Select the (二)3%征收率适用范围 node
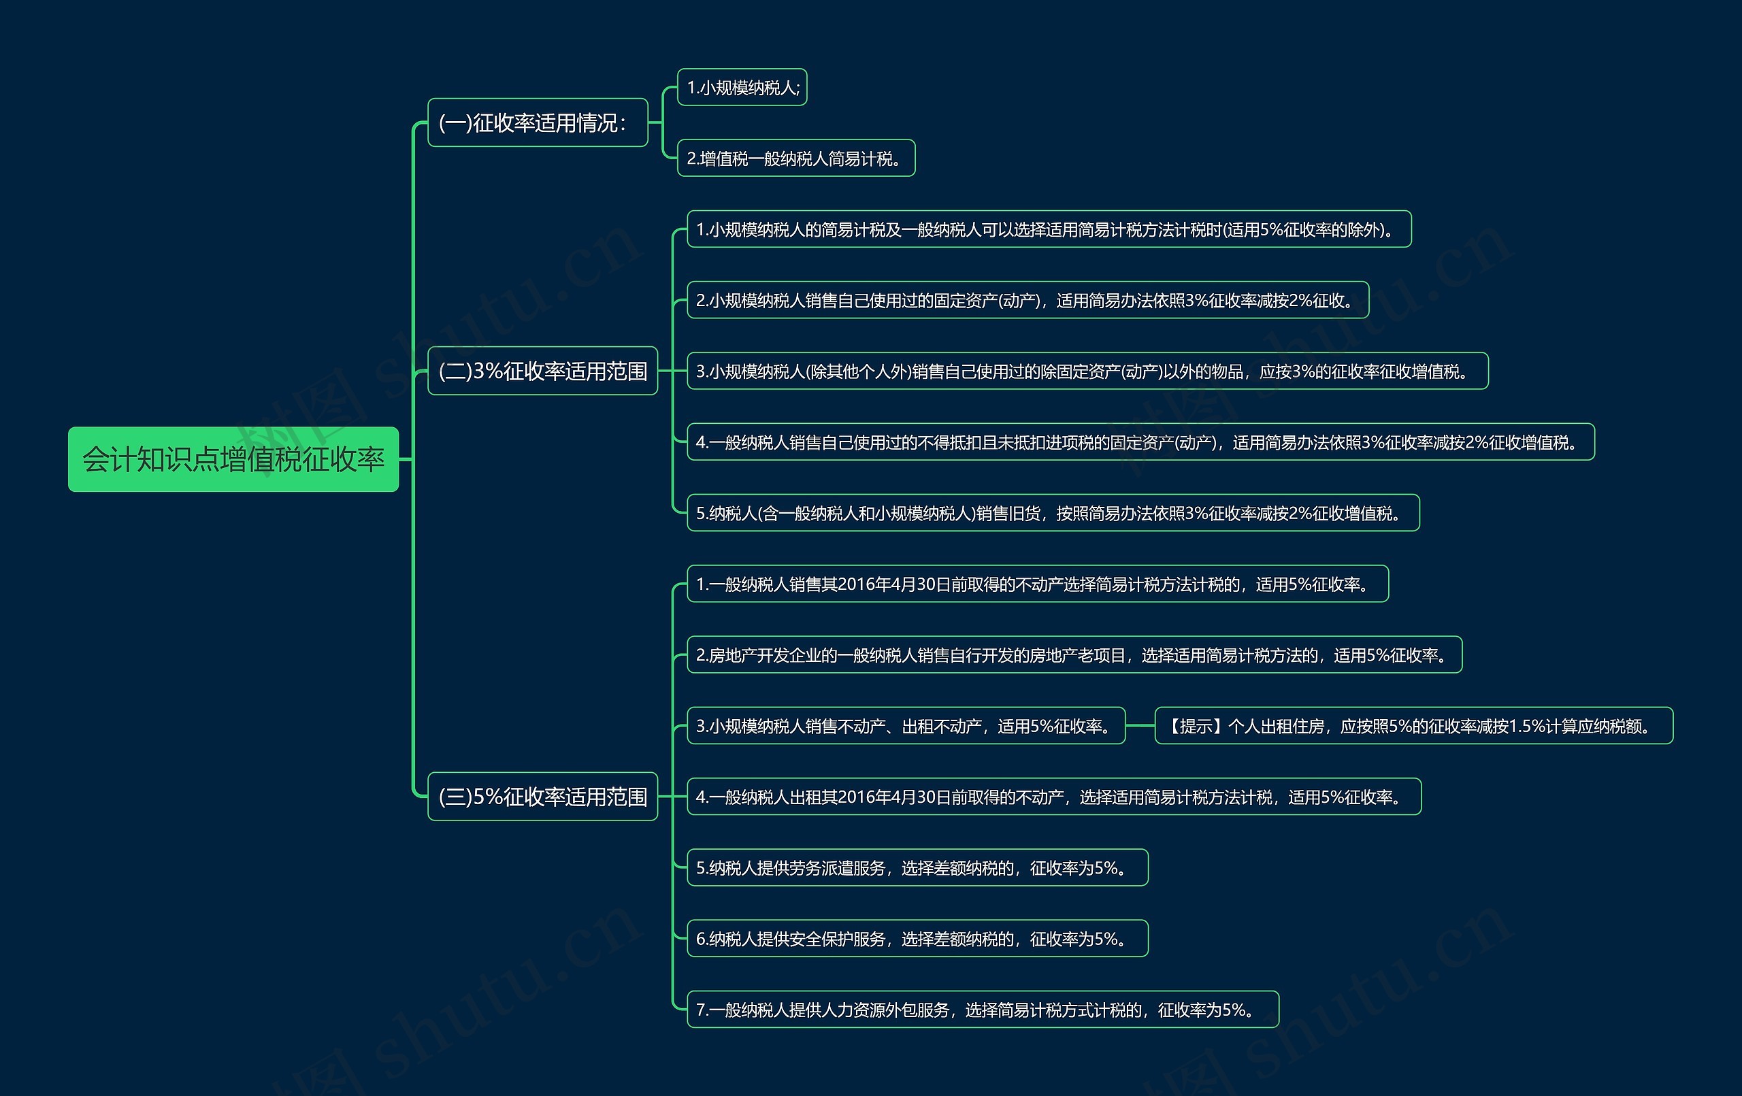The width and height of the screenshot is (1742, 1096). click(542, 371)
